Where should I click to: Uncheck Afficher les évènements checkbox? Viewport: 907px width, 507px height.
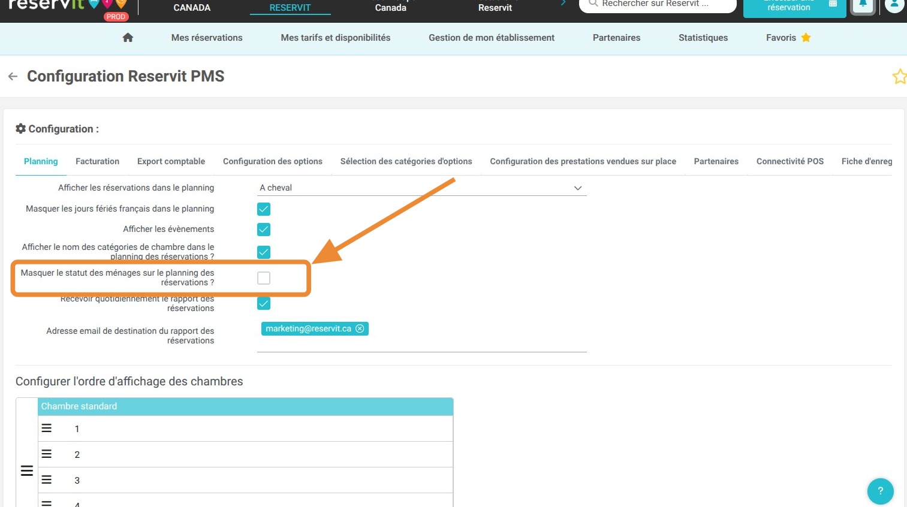[x=264, y=230]
